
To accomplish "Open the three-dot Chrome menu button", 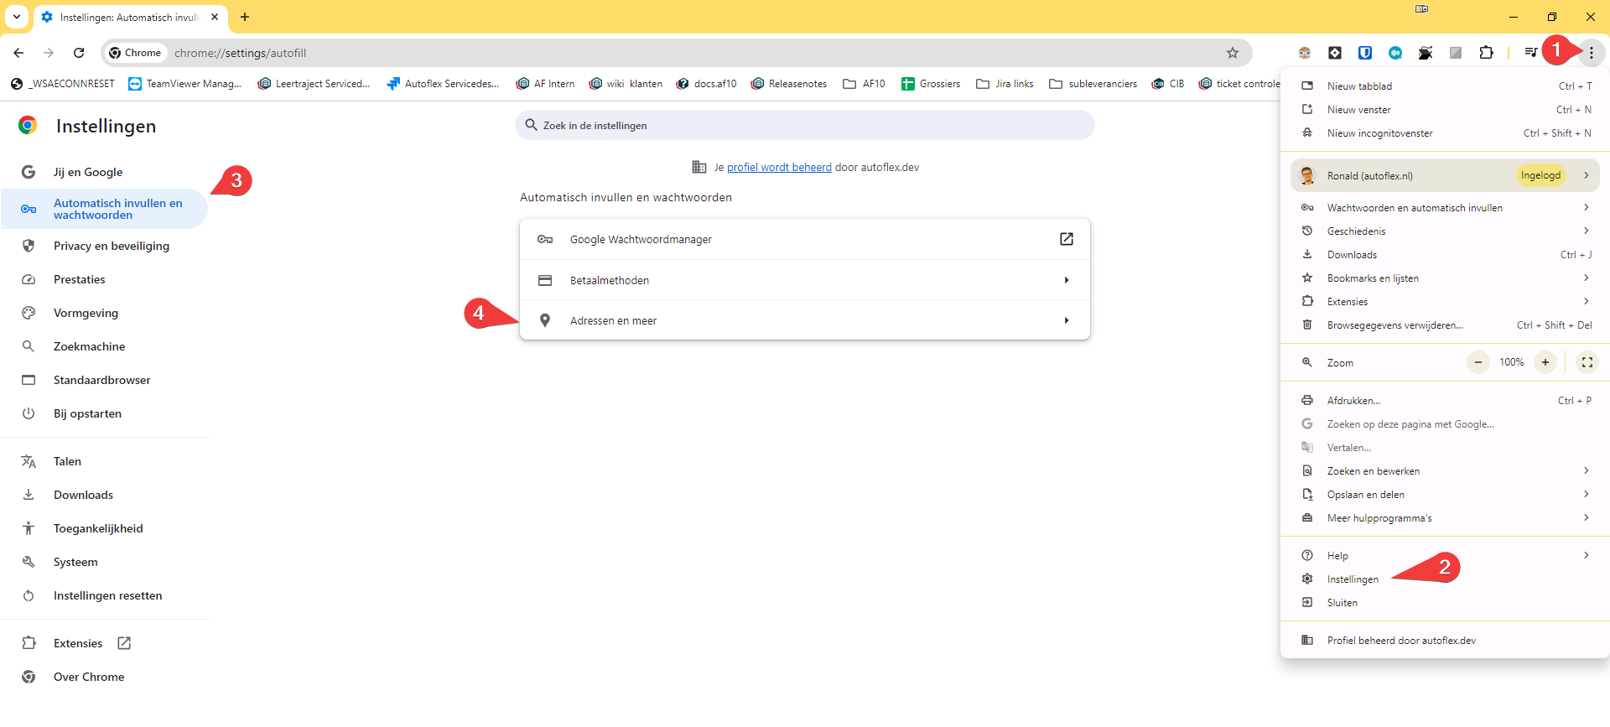I will 1591,53.
